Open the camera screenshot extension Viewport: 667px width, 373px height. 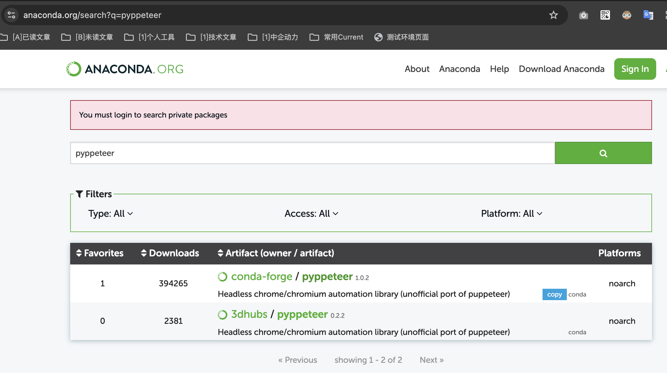[x=583, y=15]
